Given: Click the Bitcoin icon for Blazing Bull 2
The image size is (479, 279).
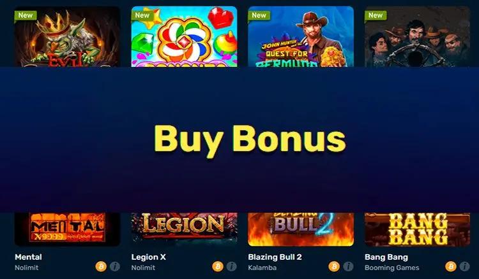Looking at the screenshot, I should pyautogui.click(x=334, y=266).
